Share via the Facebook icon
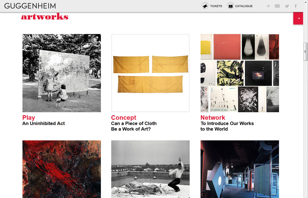The height and width of the screenshot is (198, 308). click(296, 6)
